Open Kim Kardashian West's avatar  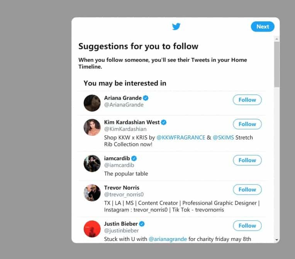click(x=92, y=127)
